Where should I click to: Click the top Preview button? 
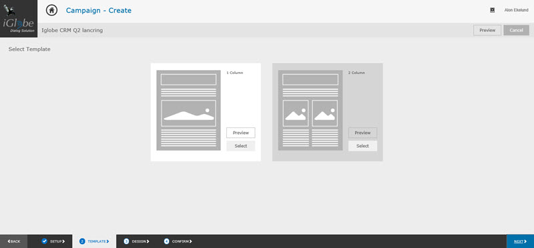[x=487, y=30]
